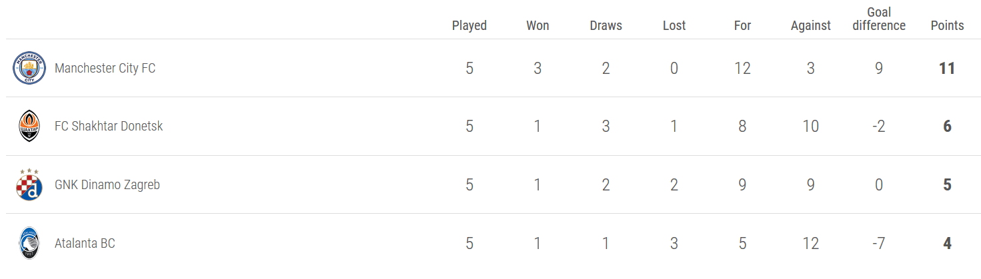Click the FC Shakhtar Donetsk crest icon

[29, 127]
